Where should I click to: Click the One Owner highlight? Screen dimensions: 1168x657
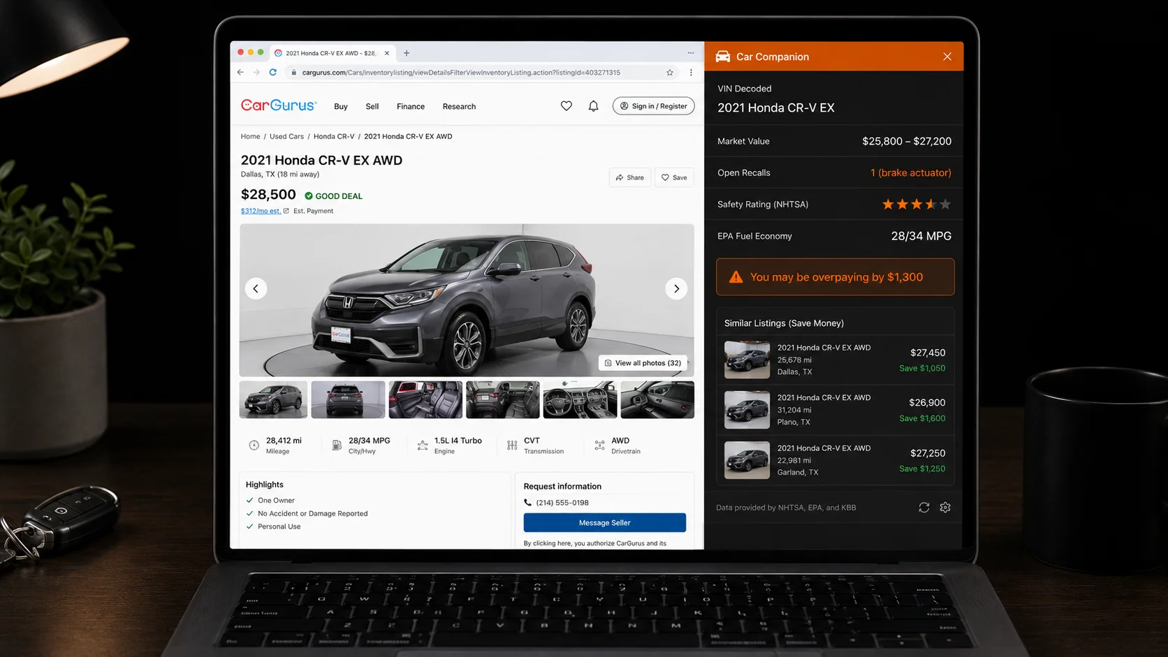pyautogui.click(x=276, y=501)
